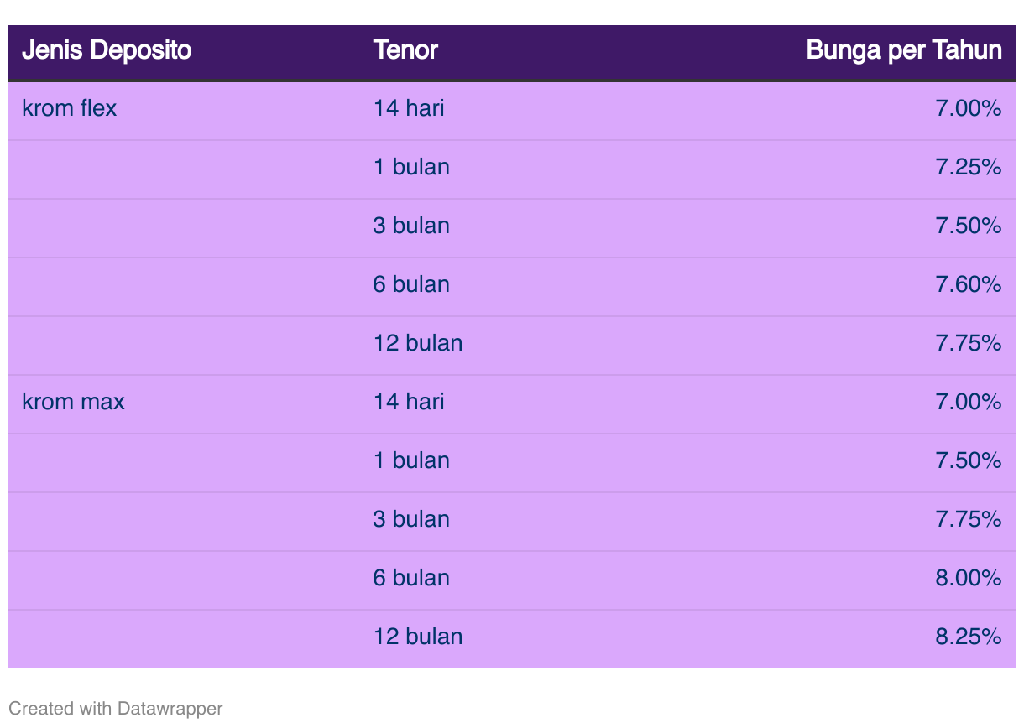Select the krom flex deposit label

click(70, 108)
